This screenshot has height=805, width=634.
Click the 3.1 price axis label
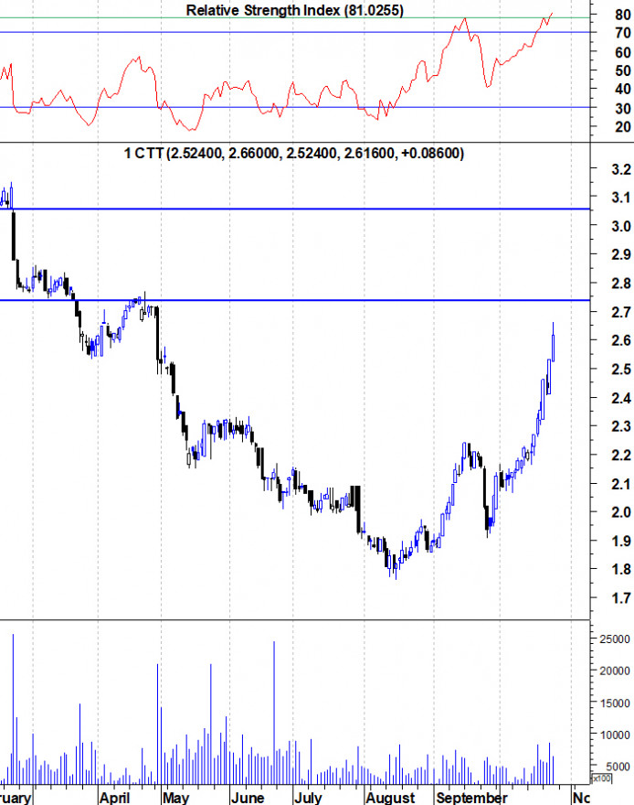pyautogui.click(x=621, y=198)
